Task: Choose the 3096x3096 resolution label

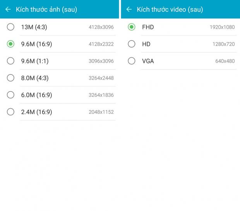Action: click(101, 61)
